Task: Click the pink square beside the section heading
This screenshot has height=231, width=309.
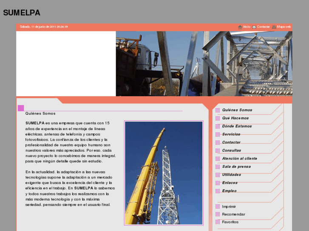Action: tap(21, 108)
